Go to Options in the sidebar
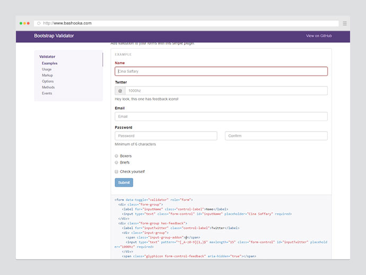 click(x=48, y=81)
